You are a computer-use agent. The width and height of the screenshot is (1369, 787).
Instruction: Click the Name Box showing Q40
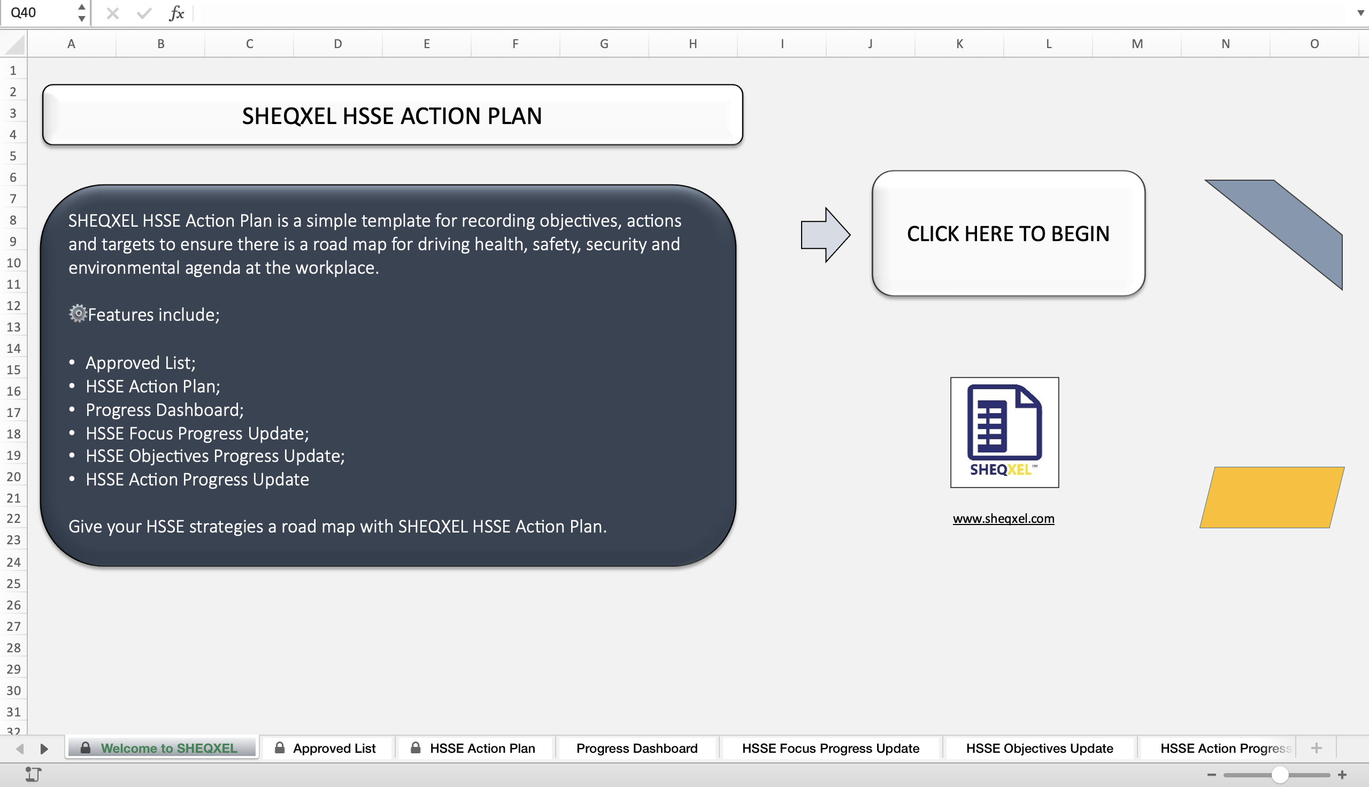click(x=38, y=12)
